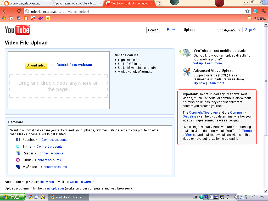Screen dimensions: 268x201
Task: Click the CH language indicator
Action: pyautogui.click(x=195, y=197)
